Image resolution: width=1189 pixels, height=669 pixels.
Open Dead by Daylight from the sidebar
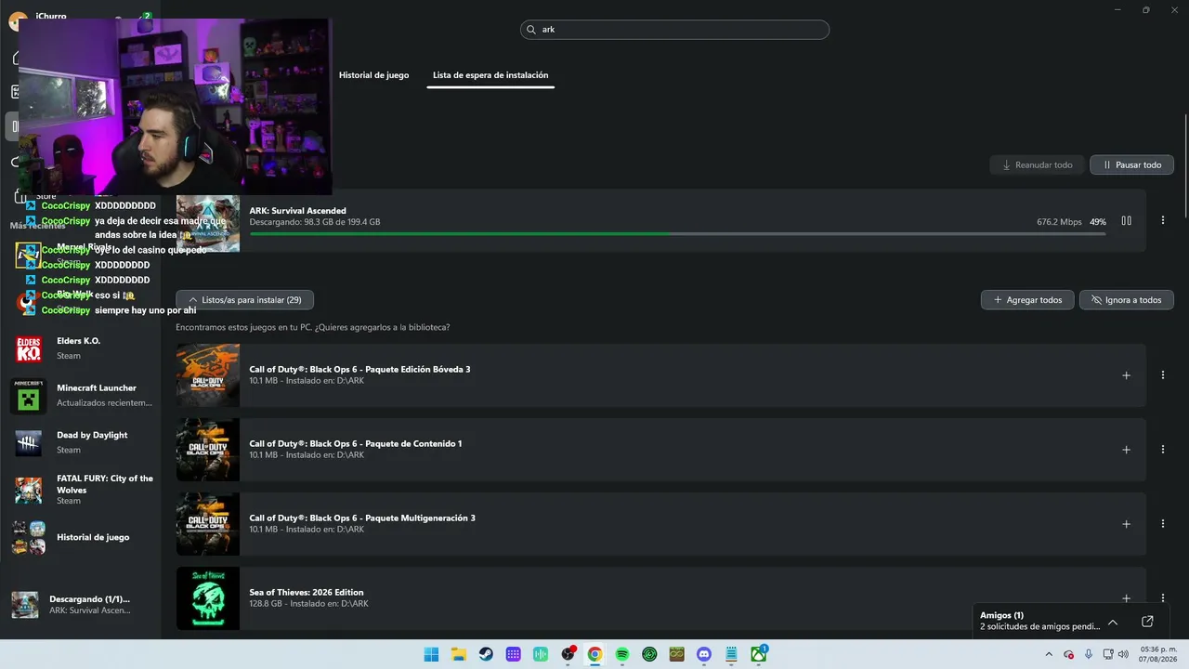(82, 442)
